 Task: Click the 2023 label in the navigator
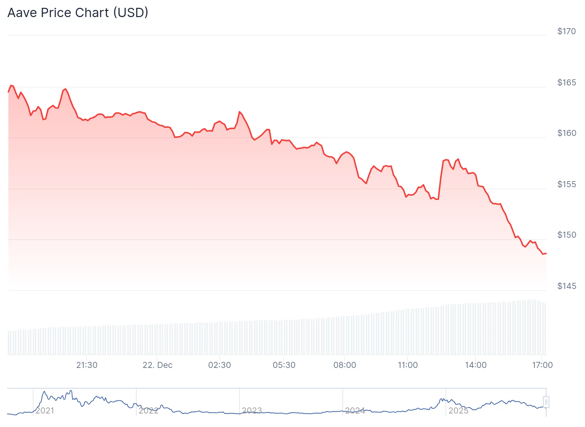(x=252, y=411)
